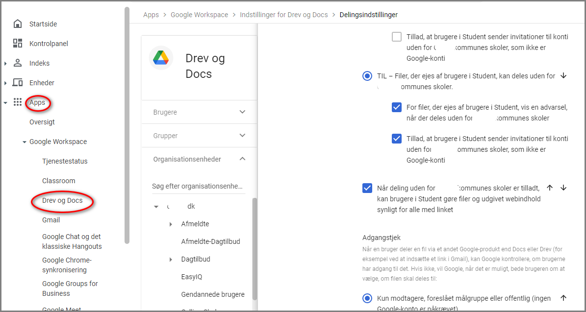586x312 pixels.
Task: Select the EasyIQ organisation unit
Action: pos(192,277)
